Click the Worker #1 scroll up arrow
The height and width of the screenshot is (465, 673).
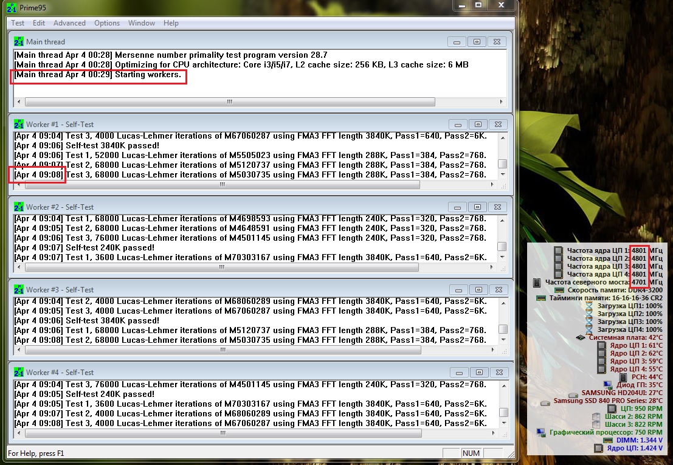click(502, 137)
